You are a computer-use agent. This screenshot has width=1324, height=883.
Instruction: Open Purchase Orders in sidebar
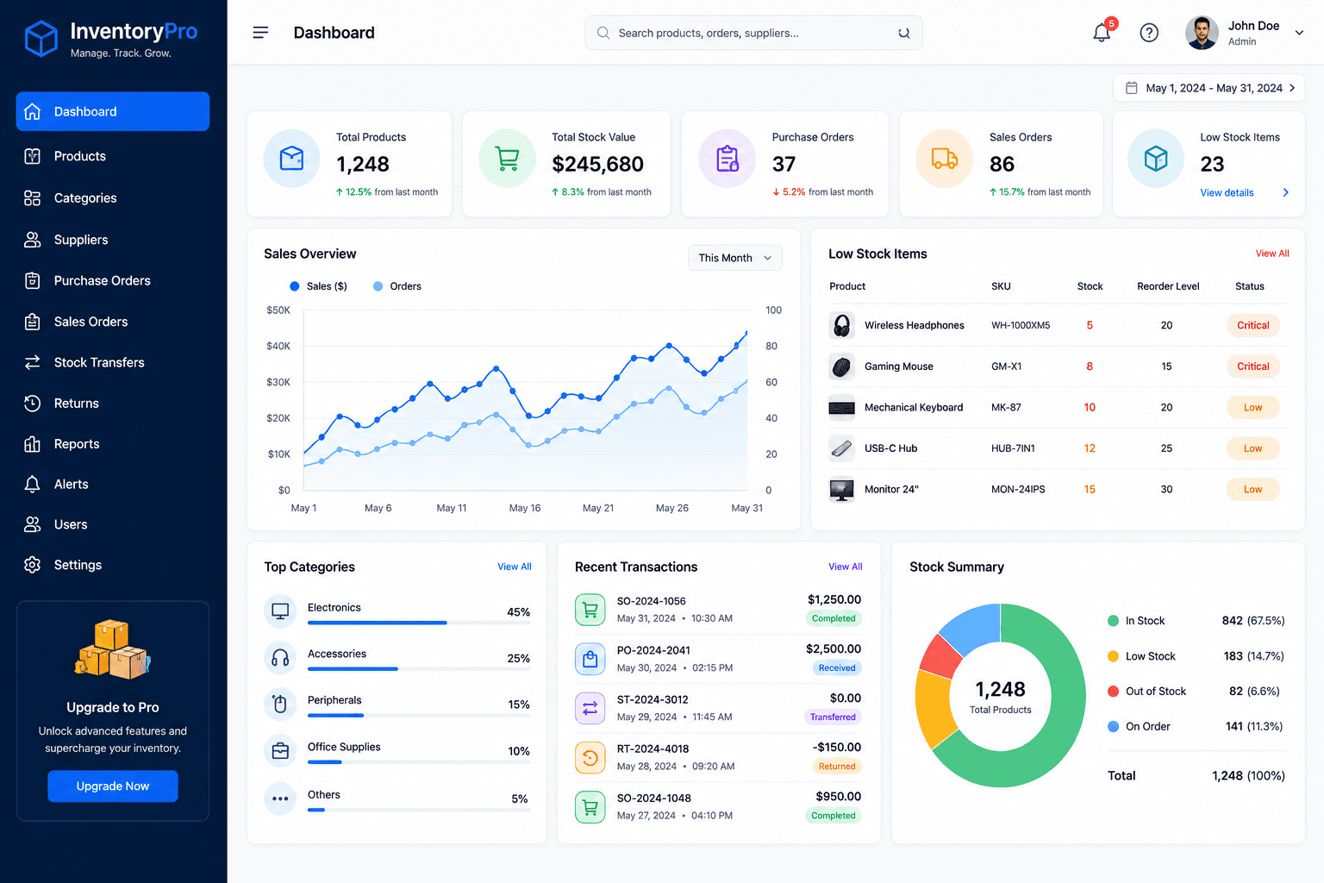[113, 280]
